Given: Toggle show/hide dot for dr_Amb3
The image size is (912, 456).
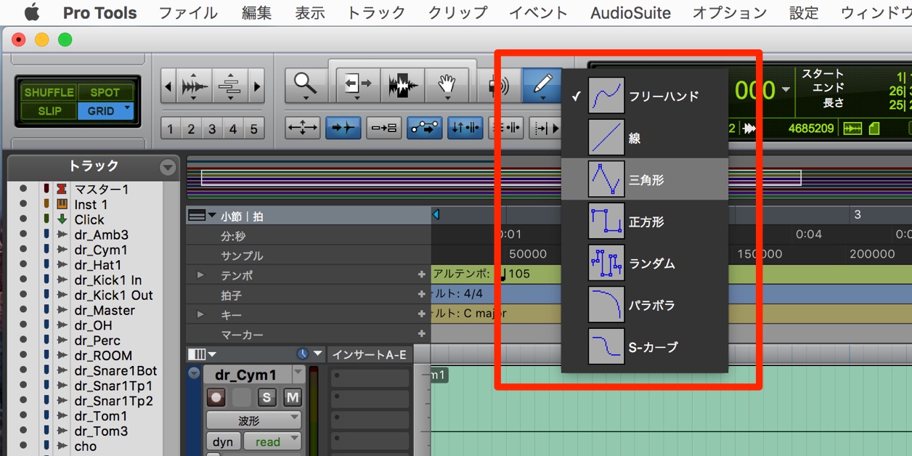Looking at the screenshot, I should 23,235.
